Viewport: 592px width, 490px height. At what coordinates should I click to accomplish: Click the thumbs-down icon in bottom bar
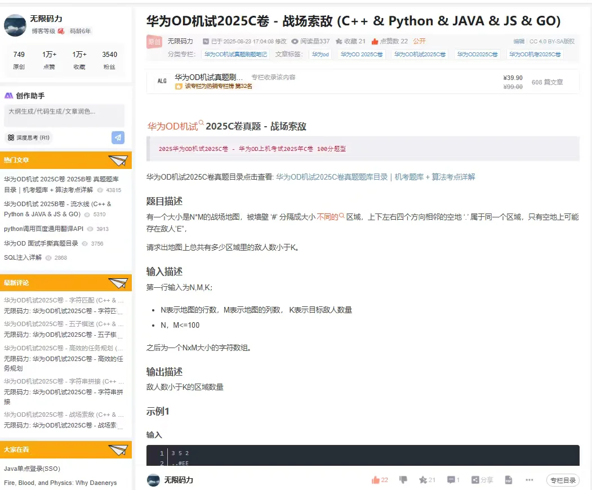click(403, 480)
